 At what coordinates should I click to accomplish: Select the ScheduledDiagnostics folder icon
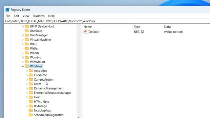(x=31, y=115)
